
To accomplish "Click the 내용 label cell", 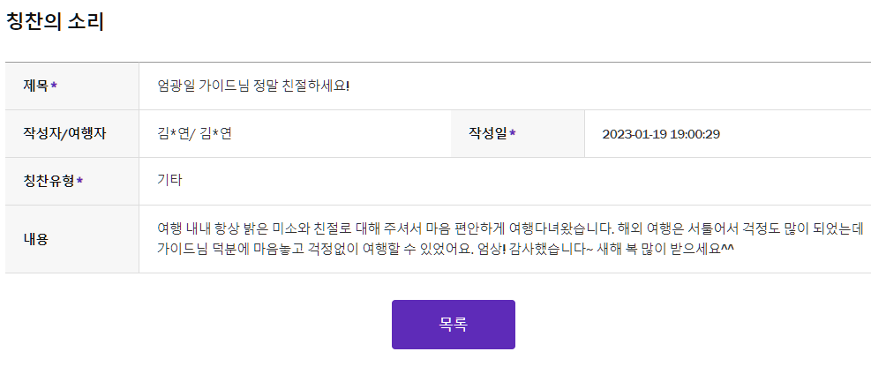I will click(x=72, y=239).
